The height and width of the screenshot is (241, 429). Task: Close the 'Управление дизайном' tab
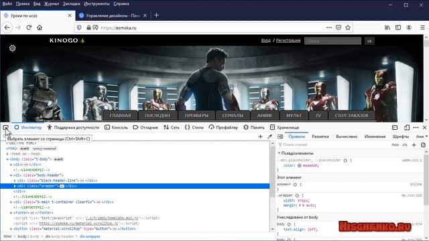(145, 15)
